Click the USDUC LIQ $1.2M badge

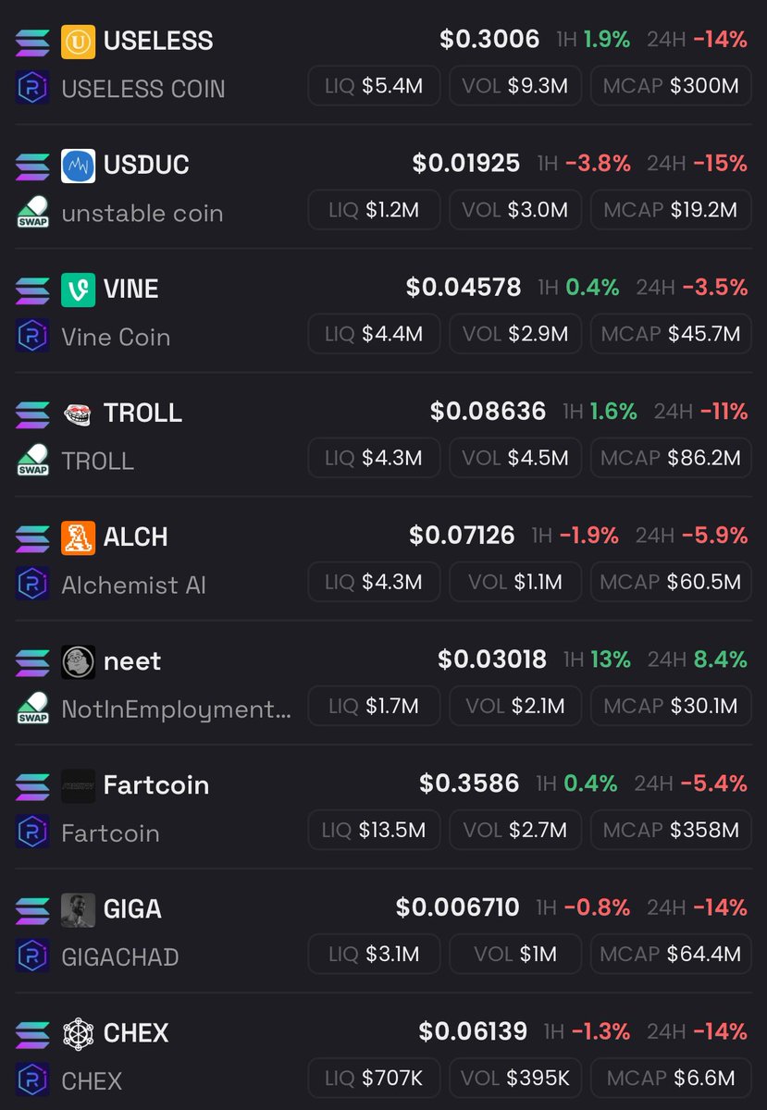click(x=374, y=211)
